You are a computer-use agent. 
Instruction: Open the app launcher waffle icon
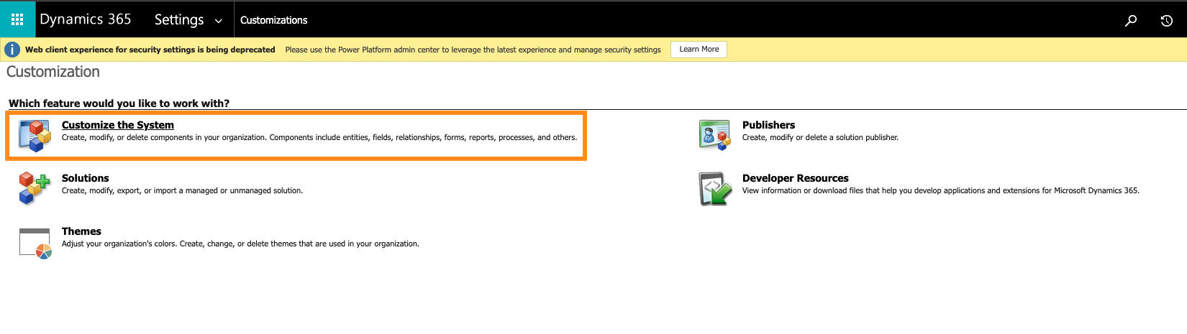[x=17, y=19]
